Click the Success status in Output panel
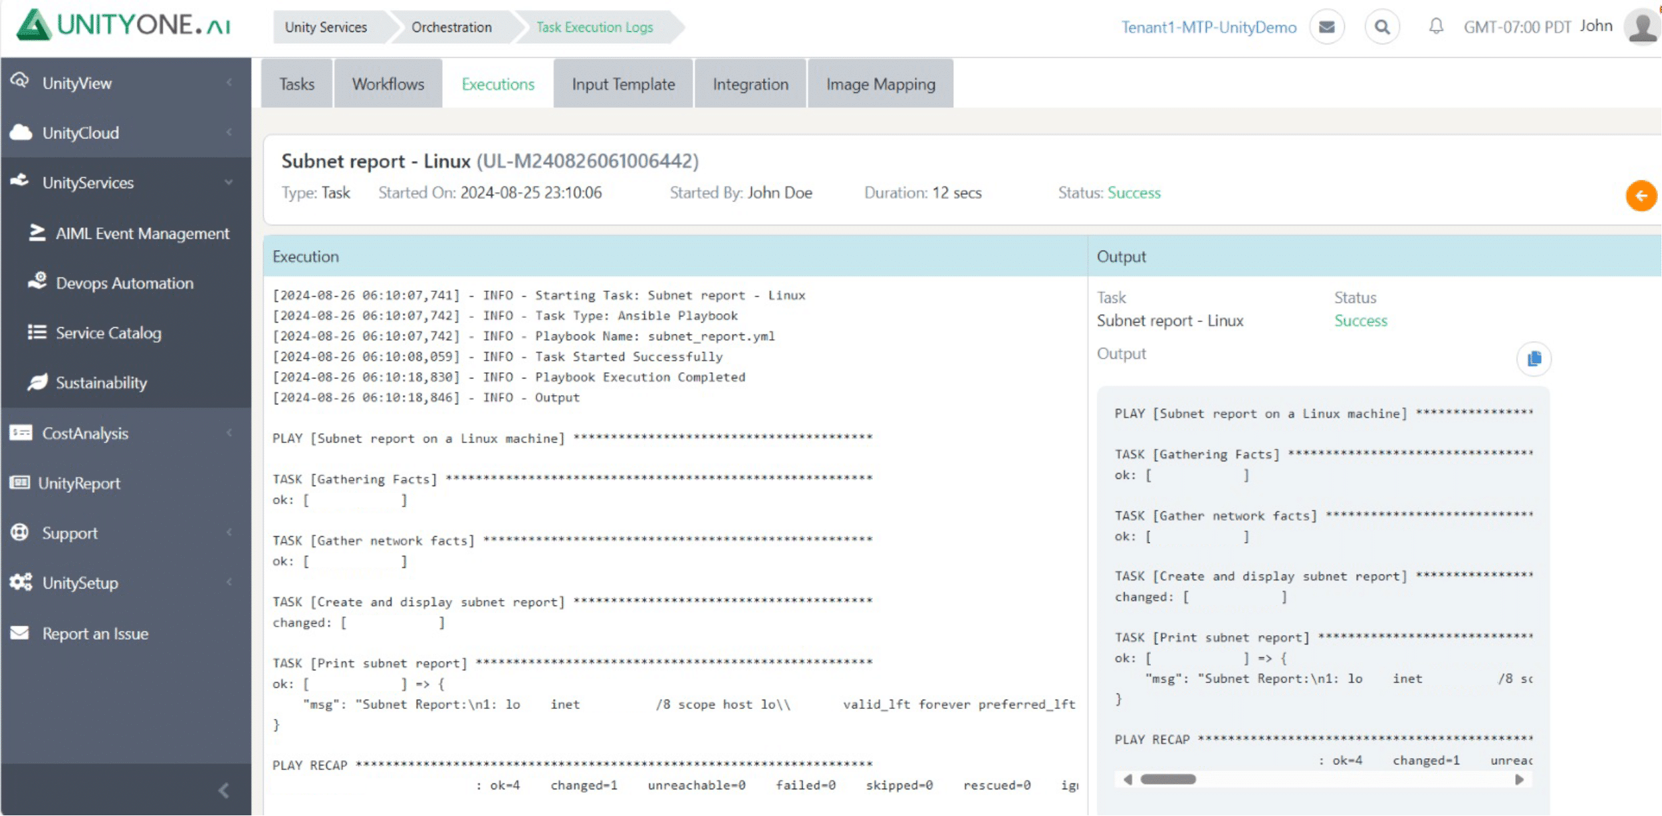 click(1361, 321)
